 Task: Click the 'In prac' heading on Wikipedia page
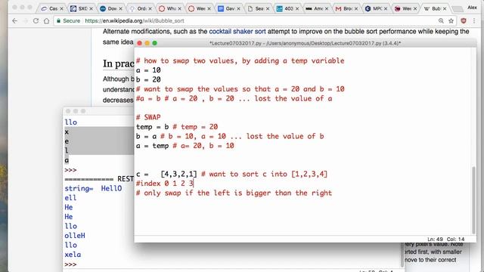pos(119,63)
